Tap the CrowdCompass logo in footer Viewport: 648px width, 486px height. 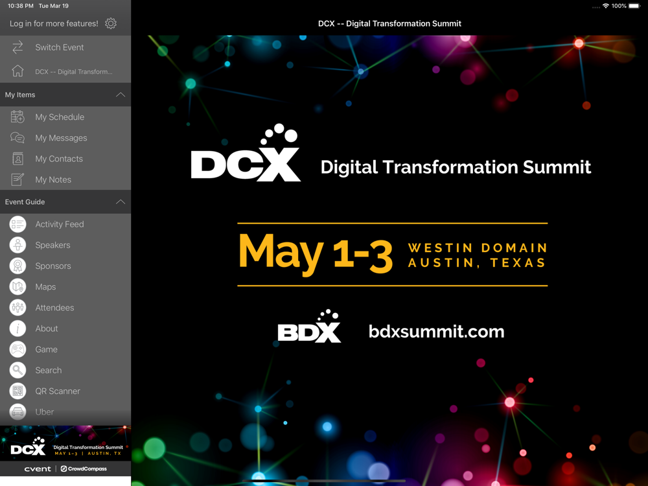84,469
